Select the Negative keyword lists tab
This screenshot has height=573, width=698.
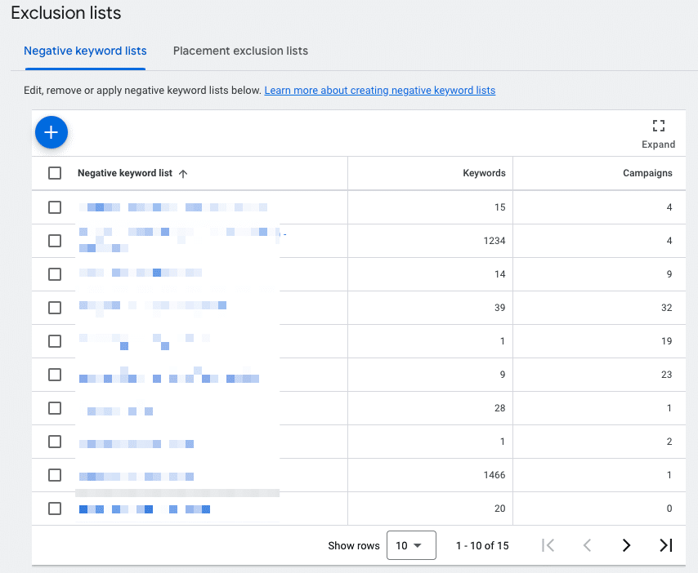click(85, 51)
